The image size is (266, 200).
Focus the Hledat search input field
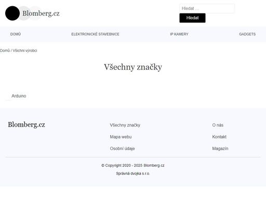207,8
